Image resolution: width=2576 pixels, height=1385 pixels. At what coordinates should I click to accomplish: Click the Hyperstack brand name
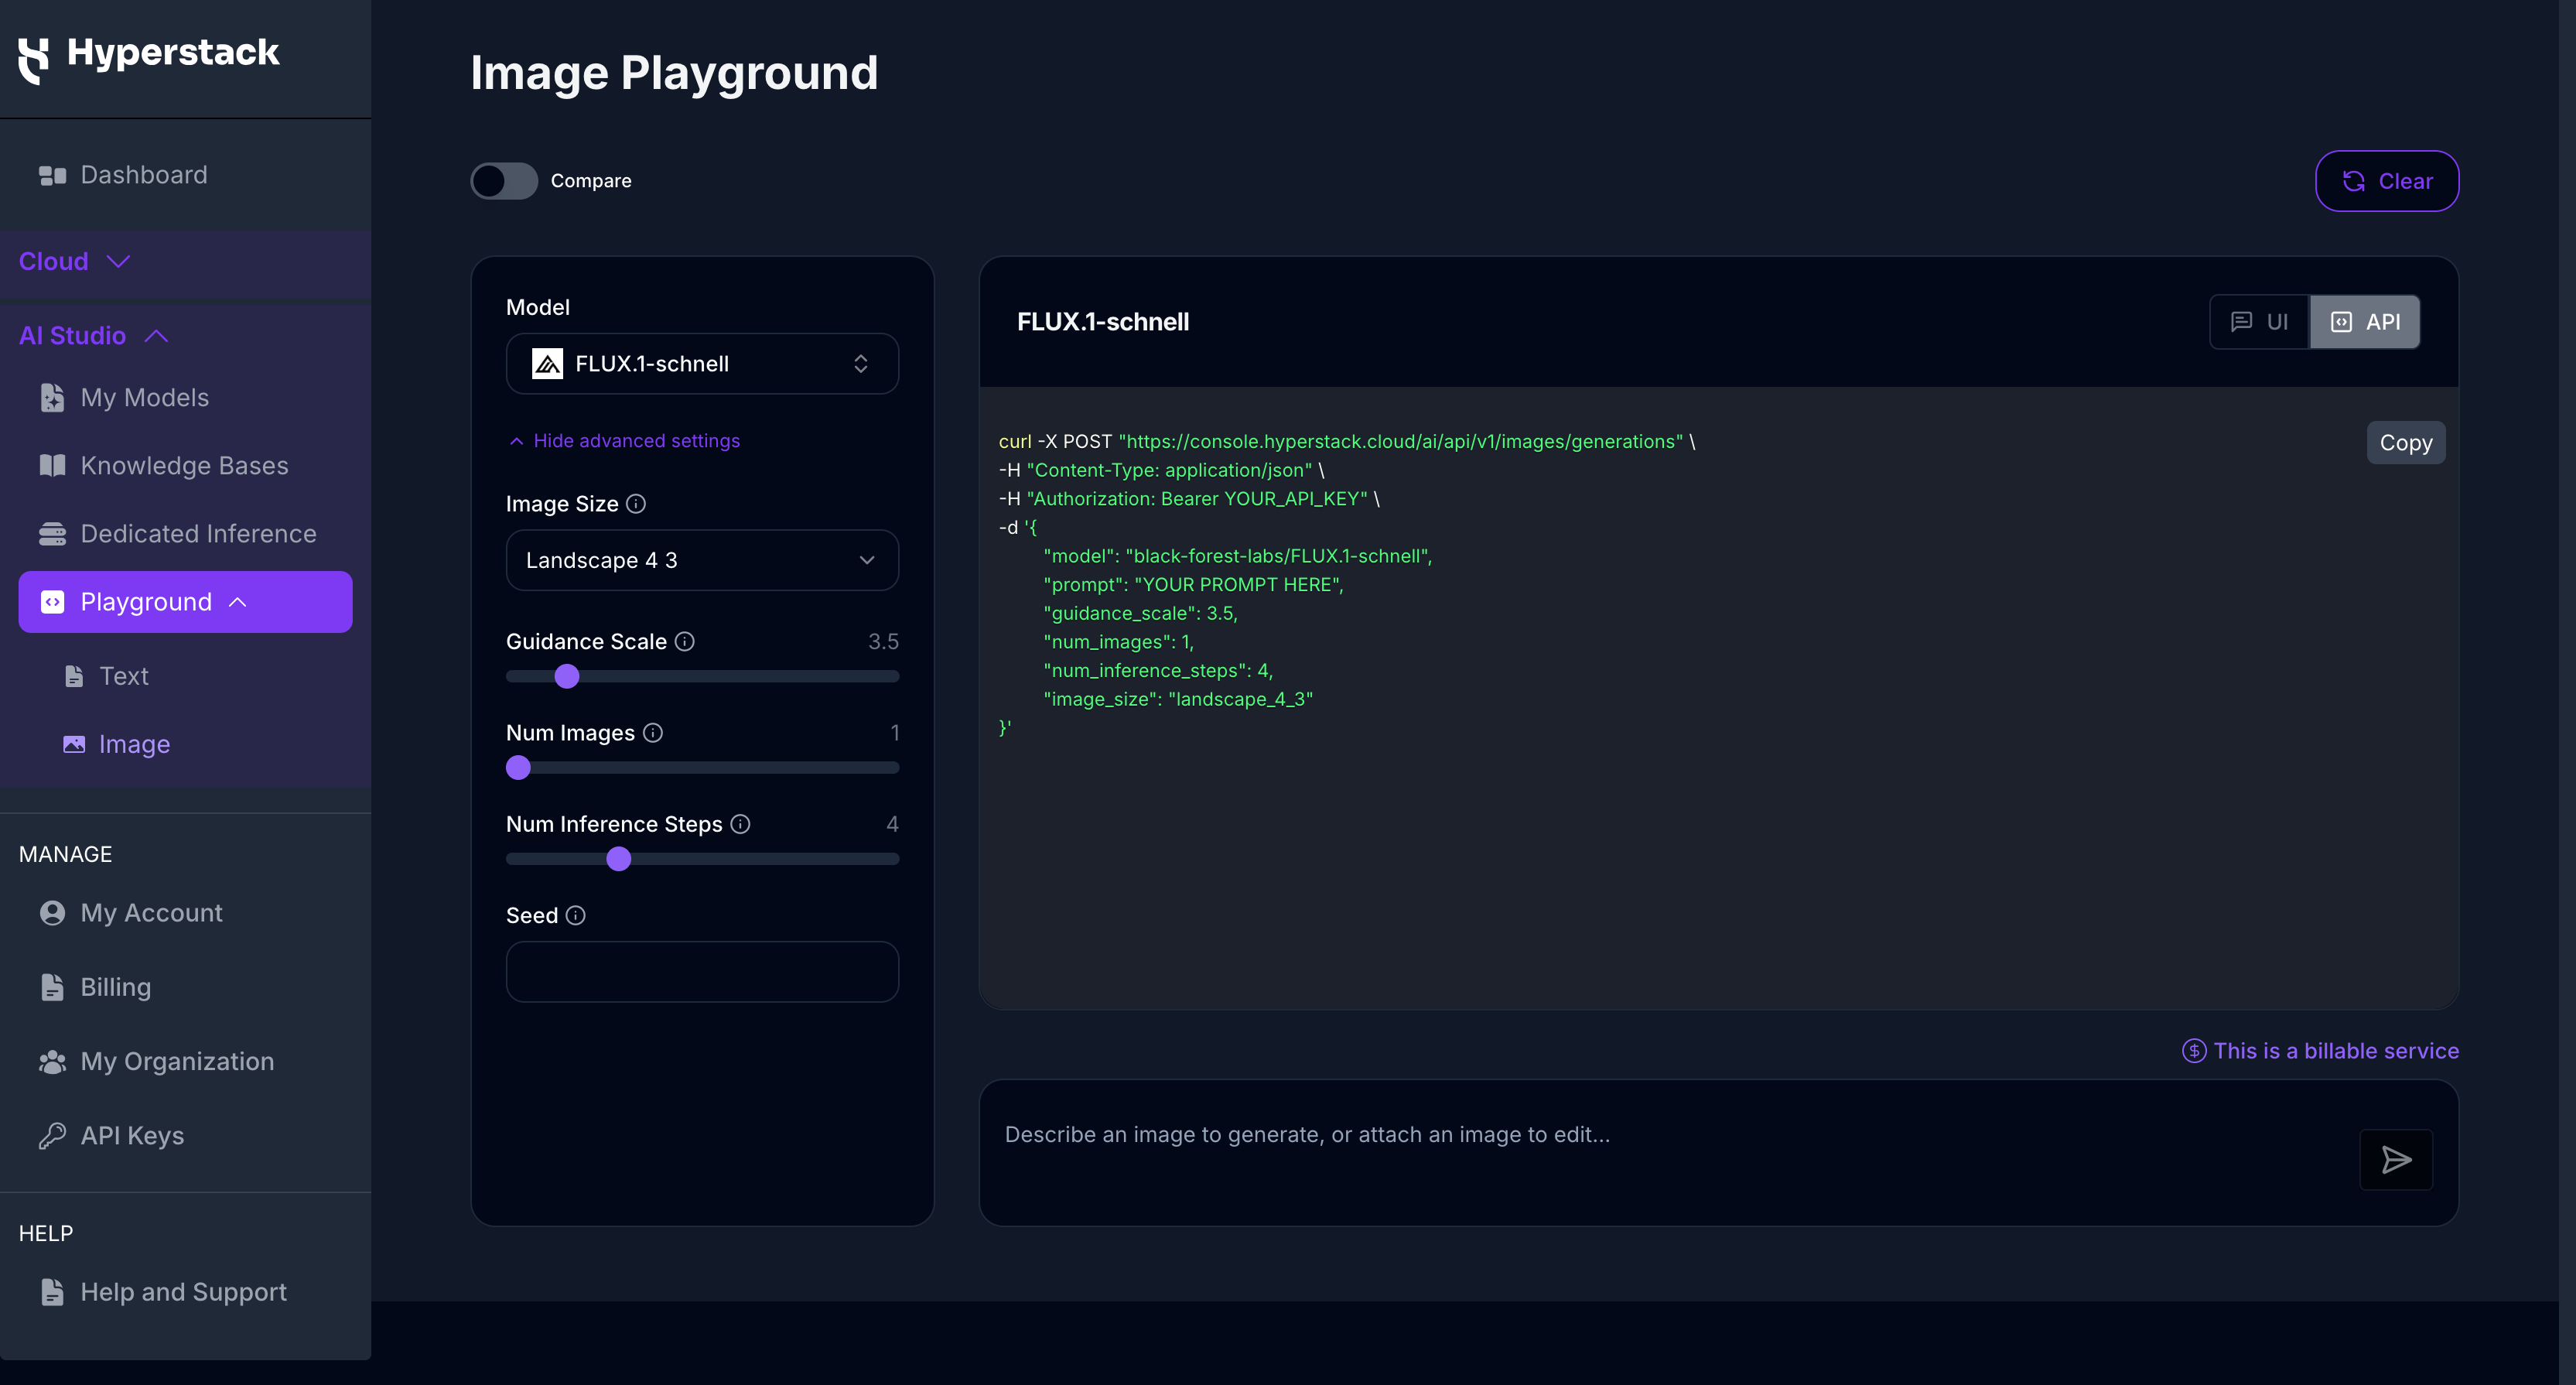[x=173, y=53]
